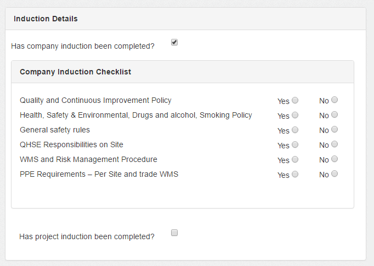
Task: Click the 'Has project induction been completed?' label
Action: 87,236
